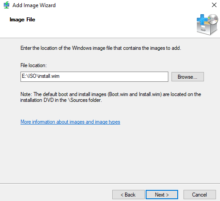Open More information about images link
Viewport: 220px width, 201px height.
tap(70, 122)
